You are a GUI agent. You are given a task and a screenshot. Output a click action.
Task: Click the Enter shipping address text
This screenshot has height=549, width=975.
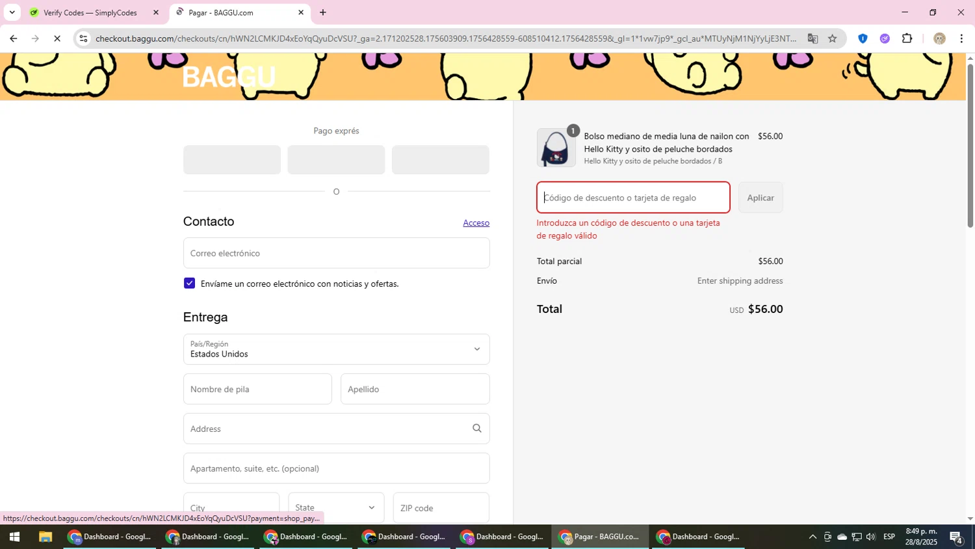(x=740, y=281)
